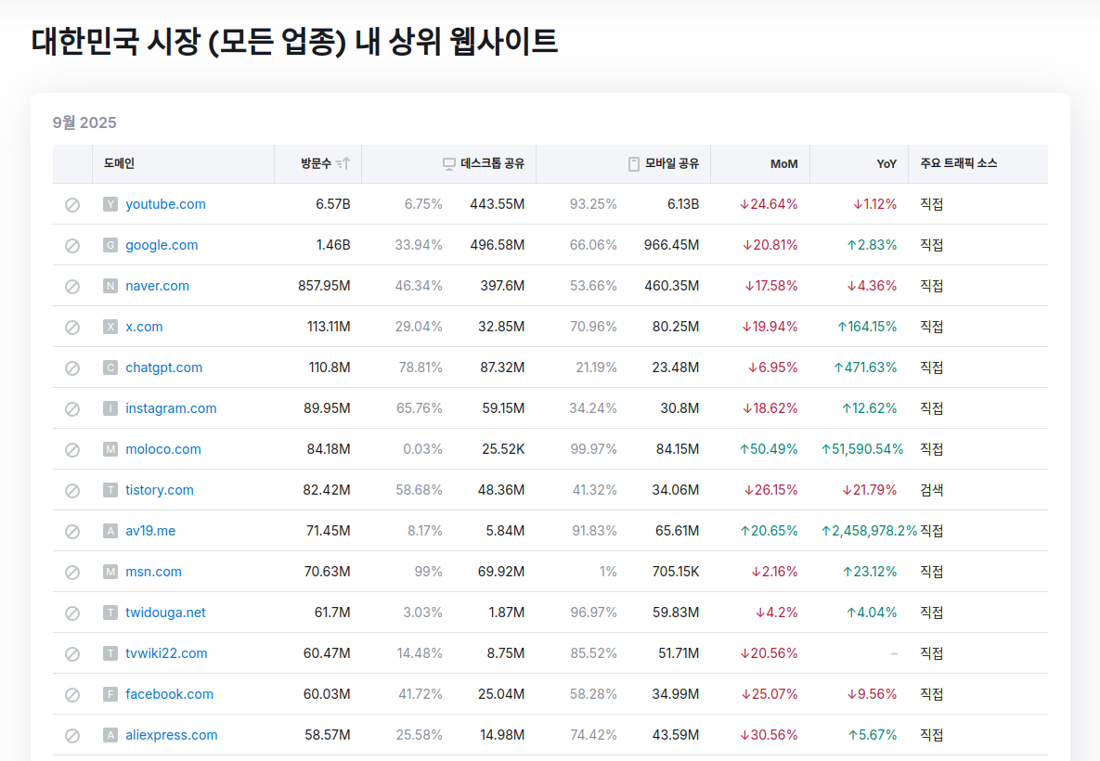The width and height of the screenshot is (1100, 761).
Task: Open the twidouga.net domain link
Action: pyautogui.click(x=165, y=613)
